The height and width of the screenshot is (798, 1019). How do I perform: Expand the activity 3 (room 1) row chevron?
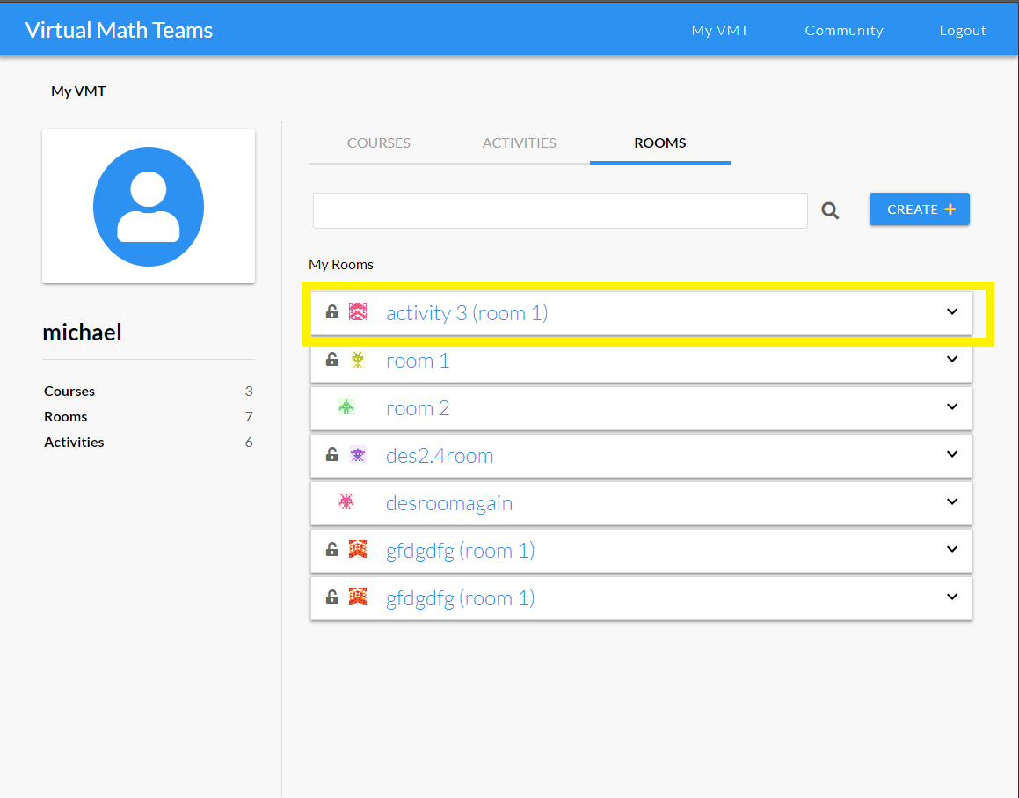(952, 311)
